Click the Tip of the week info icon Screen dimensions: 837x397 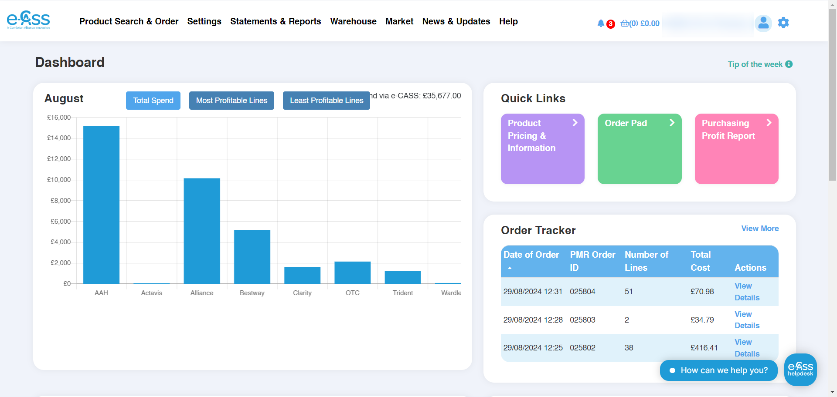(x=789, y=64)
